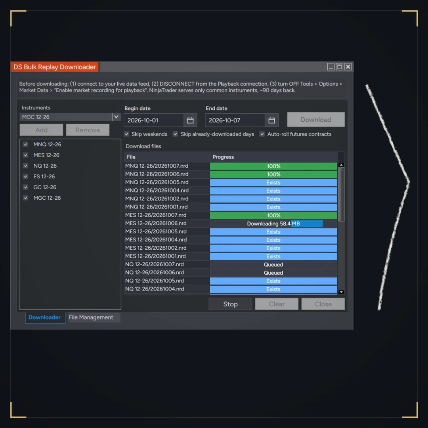Expand the Instruments dropdown arrow
Screen dimensions: 428x428
coord(116,117)
